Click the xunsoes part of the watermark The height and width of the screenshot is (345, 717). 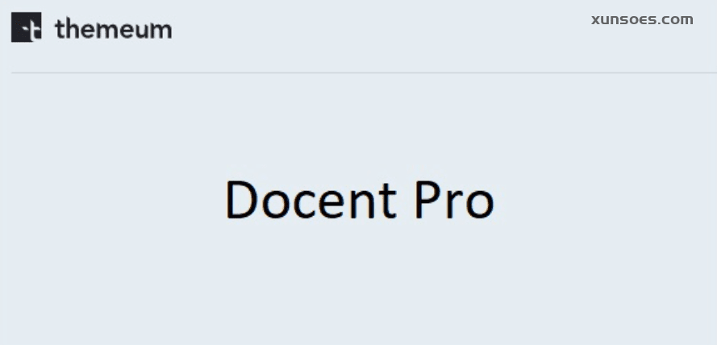[x=622, y=19]
